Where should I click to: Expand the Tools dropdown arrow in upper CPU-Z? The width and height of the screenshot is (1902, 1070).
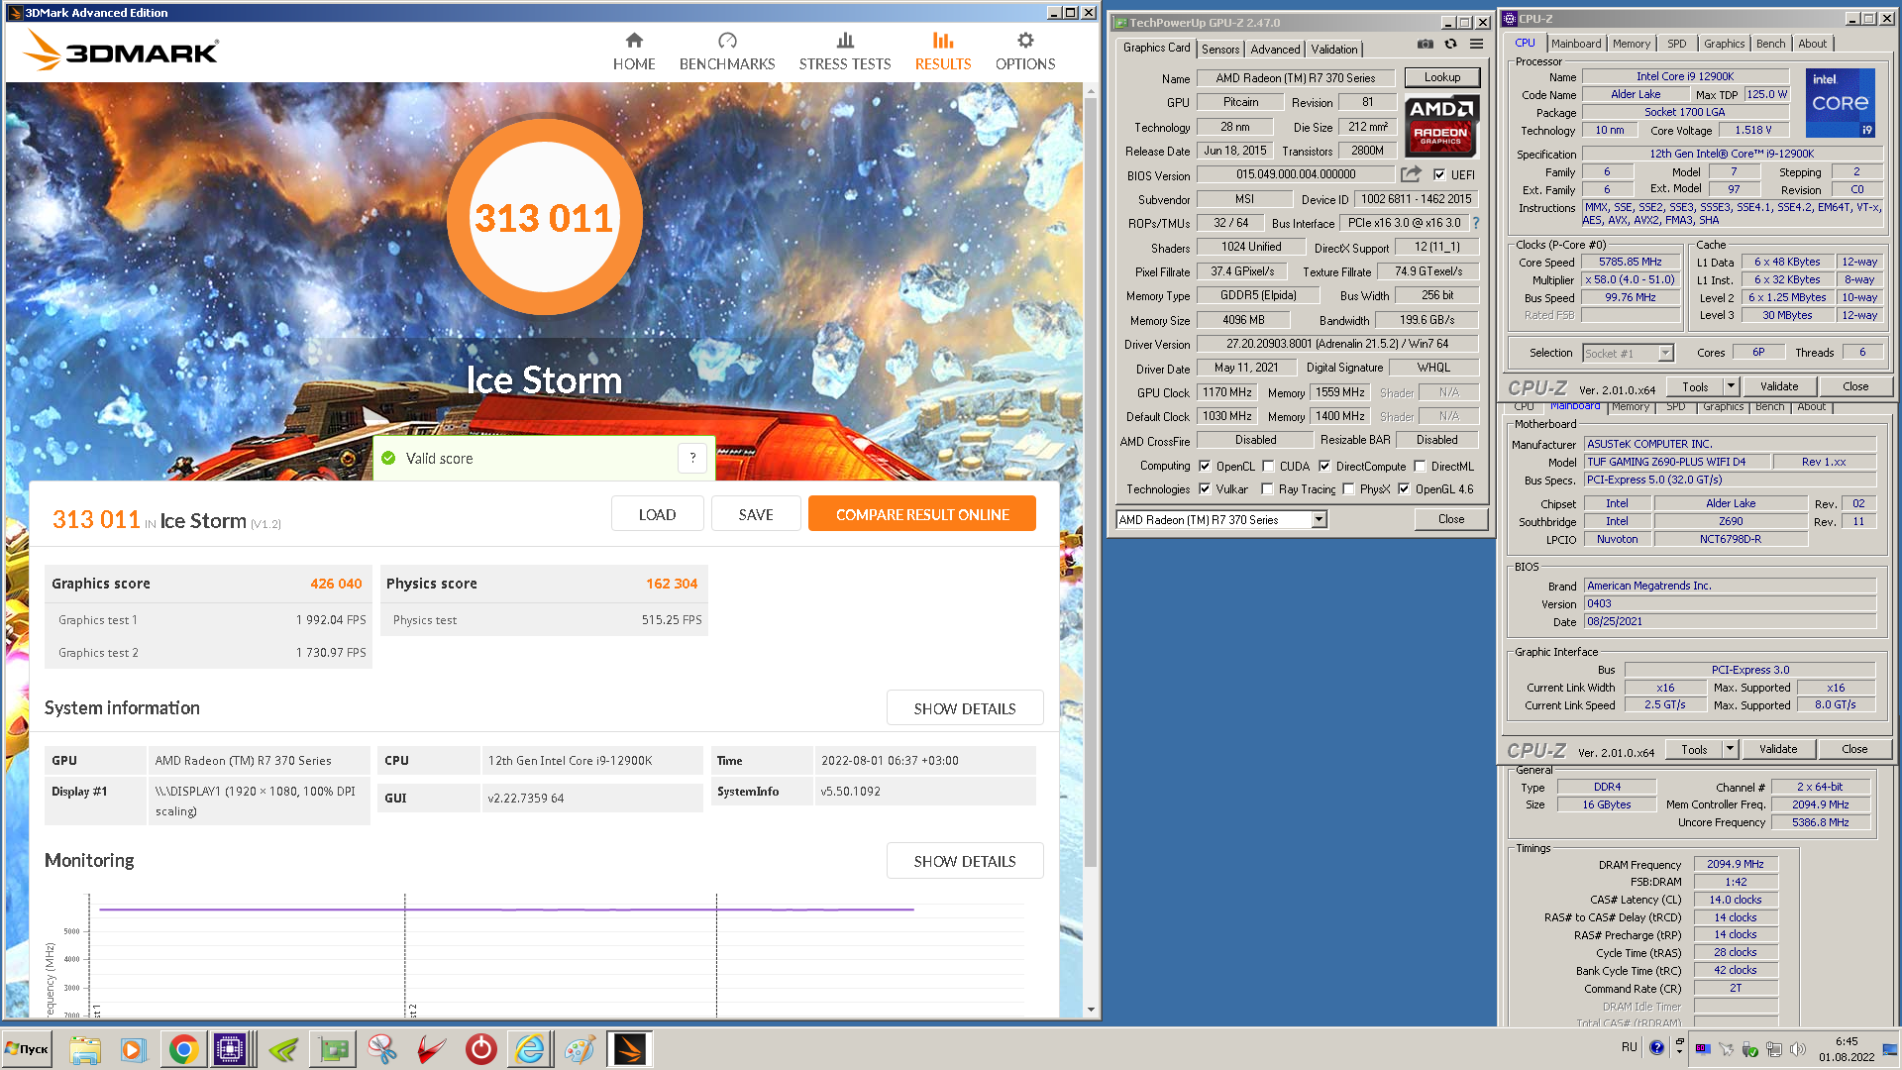(x=1731, y=386)
